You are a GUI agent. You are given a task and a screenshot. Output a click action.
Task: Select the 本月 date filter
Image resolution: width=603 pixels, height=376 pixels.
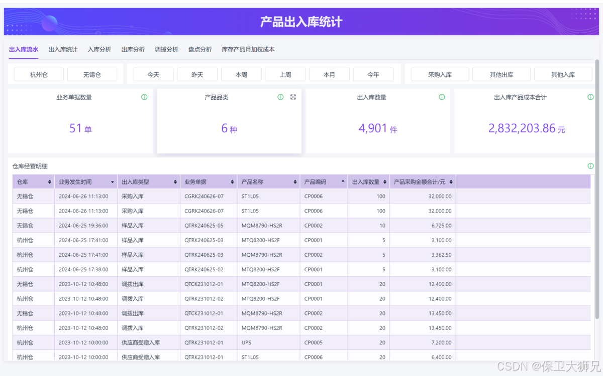(x=329, y=75)
